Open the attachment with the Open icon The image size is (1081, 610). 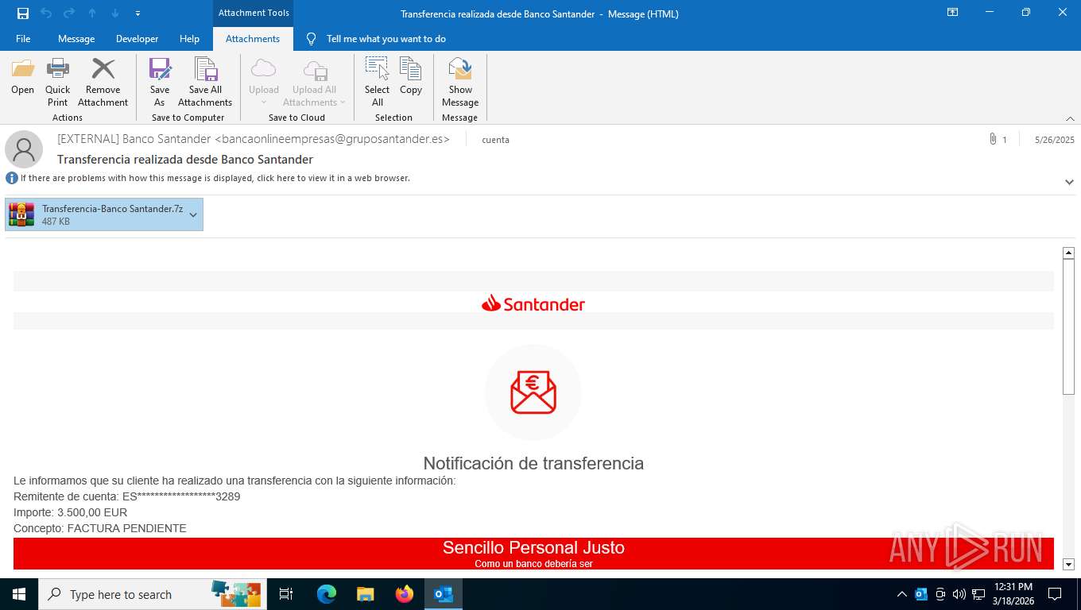pos(22,77)
